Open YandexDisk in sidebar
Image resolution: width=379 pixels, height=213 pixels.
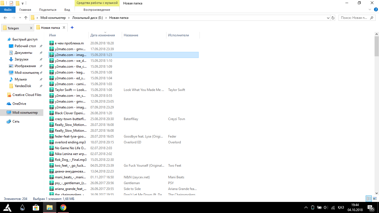coord(23,86)
